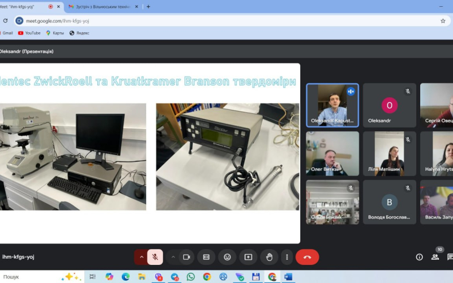Image resolution: width=453 pixels, height=283 pixels.
Task: Open More options three-dot menu
Action: [287, 257]
